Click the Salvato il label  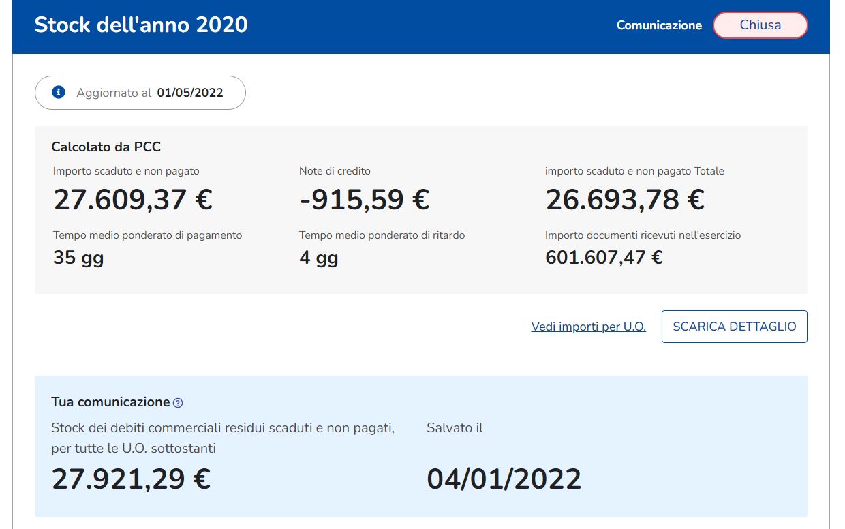455,428
